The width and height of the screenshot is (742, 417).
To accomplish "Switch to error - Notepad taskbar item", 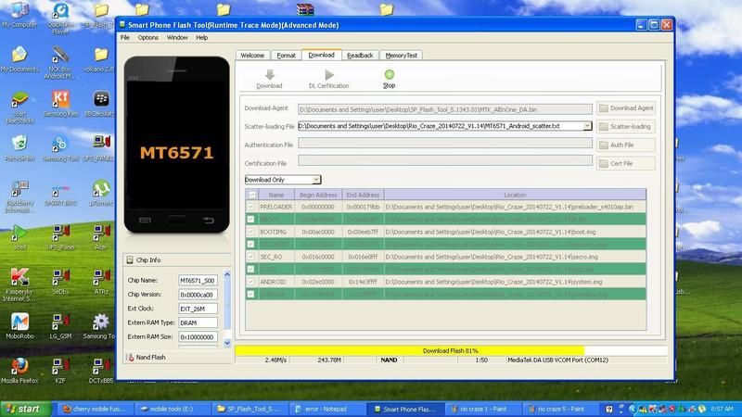I will (x=326, y=409).
